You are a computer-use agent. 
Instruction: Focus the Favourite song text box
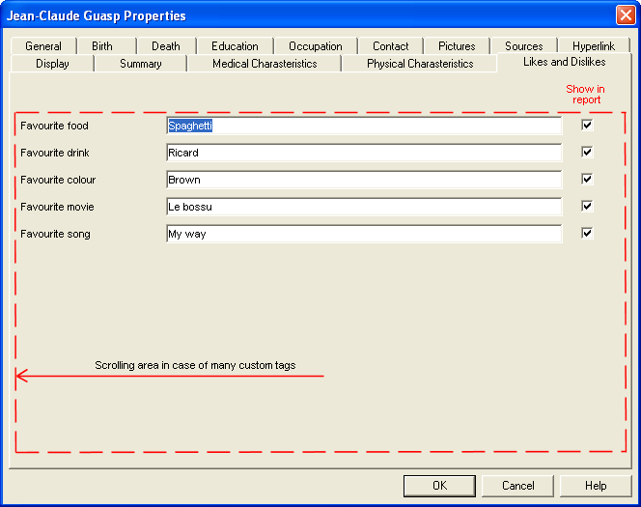(363, 234)
